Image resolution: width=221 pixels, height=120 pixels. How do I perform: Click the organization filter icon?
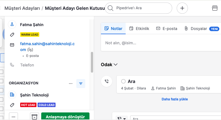pyautogui.click(x=81, y=83)
